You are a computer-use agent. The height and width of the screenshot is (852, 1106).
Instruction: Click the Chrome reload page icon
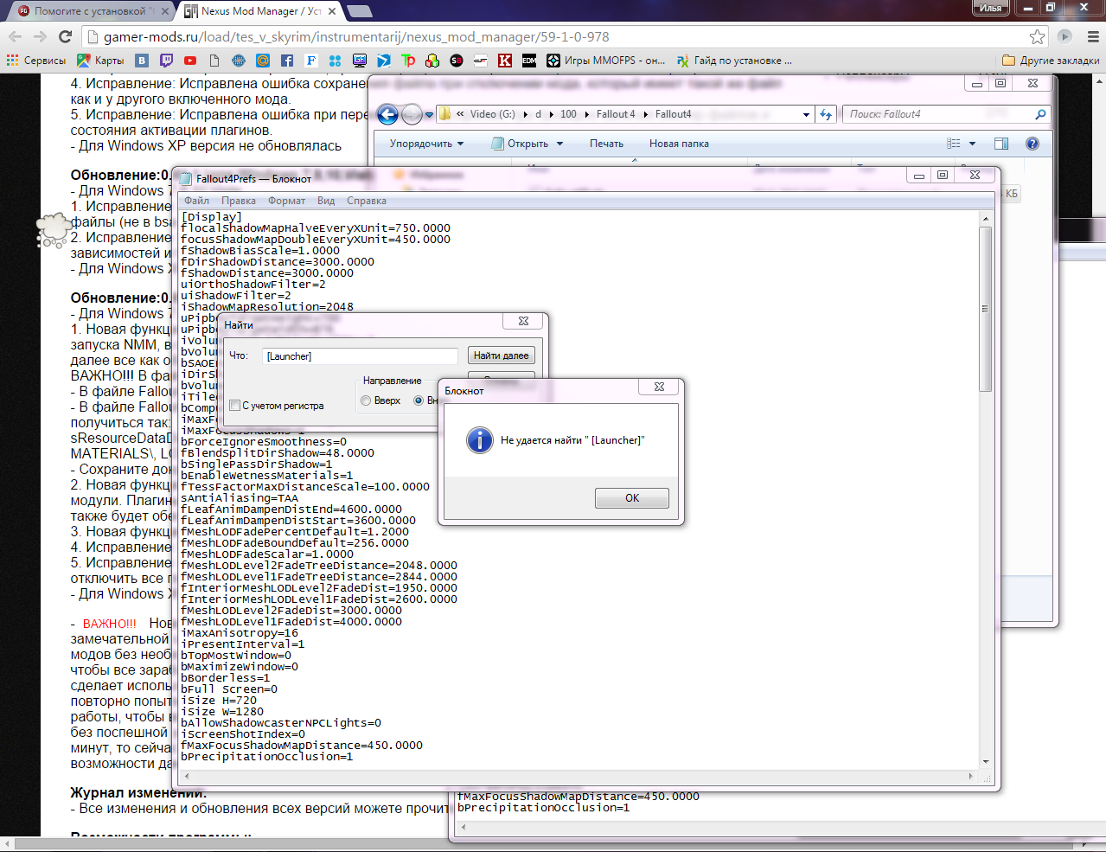[x=65, y=36]
